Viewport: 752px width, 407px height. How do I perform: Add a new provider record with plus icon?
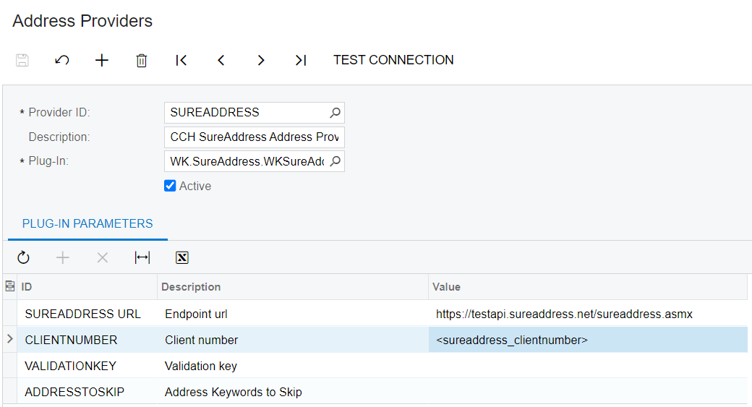102,61
